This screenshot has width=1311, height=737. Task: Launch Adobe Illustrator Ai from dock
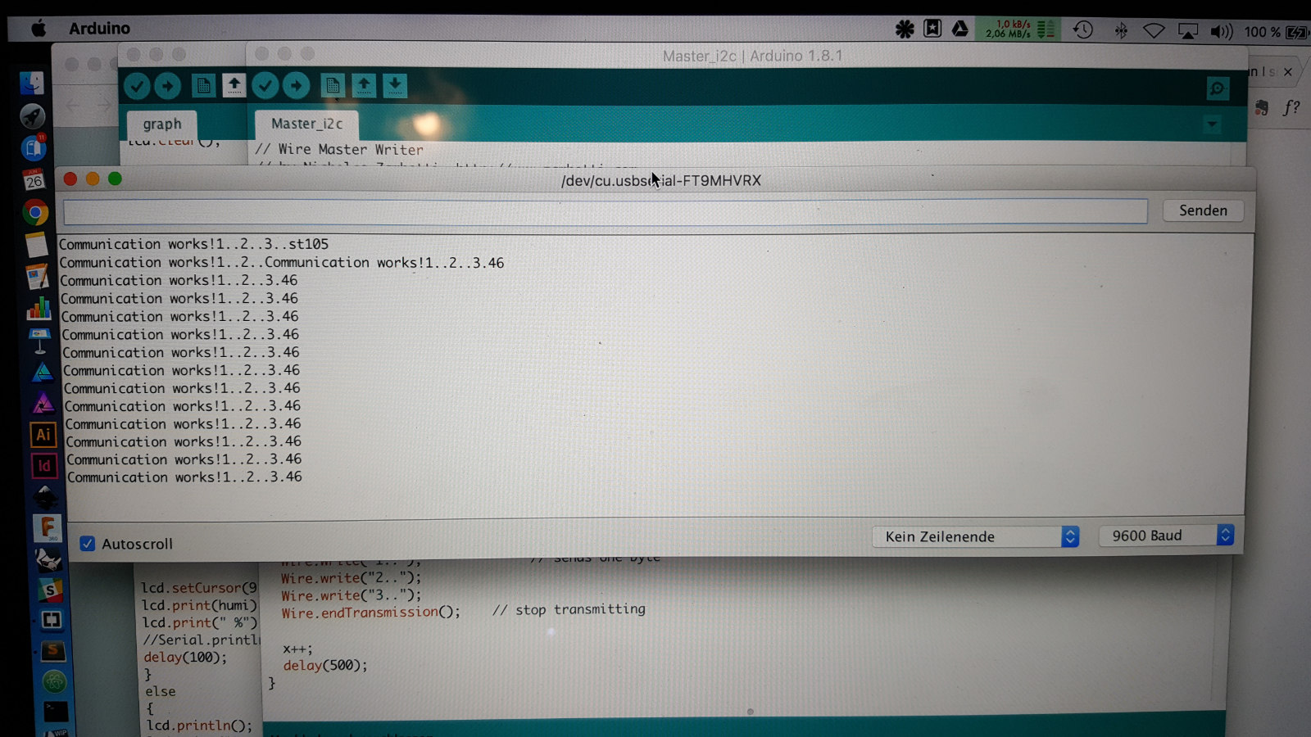click(43, 434)
